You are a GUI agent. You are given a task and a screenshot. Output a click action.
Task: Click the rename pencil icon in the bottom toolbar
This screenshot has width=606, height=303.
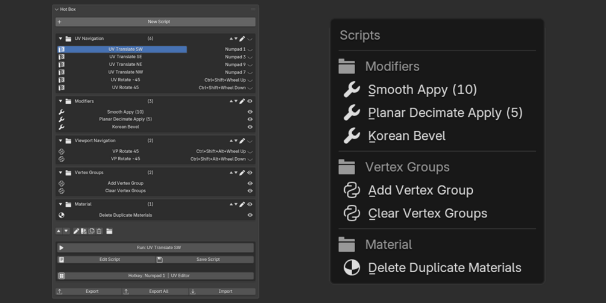pos(76,231)
